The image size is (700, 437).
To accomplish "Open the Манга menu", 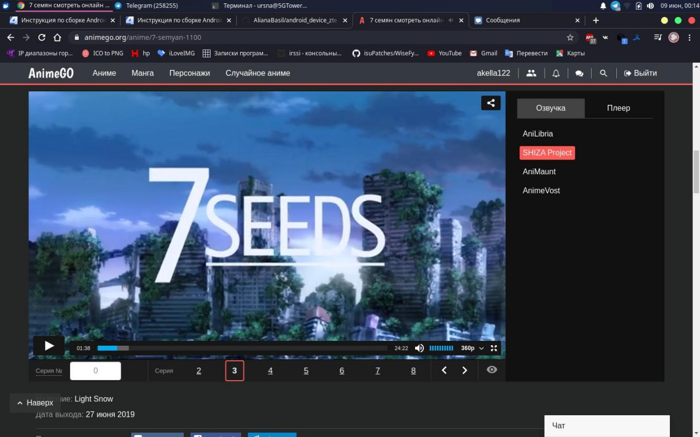I will click(143, 73).
